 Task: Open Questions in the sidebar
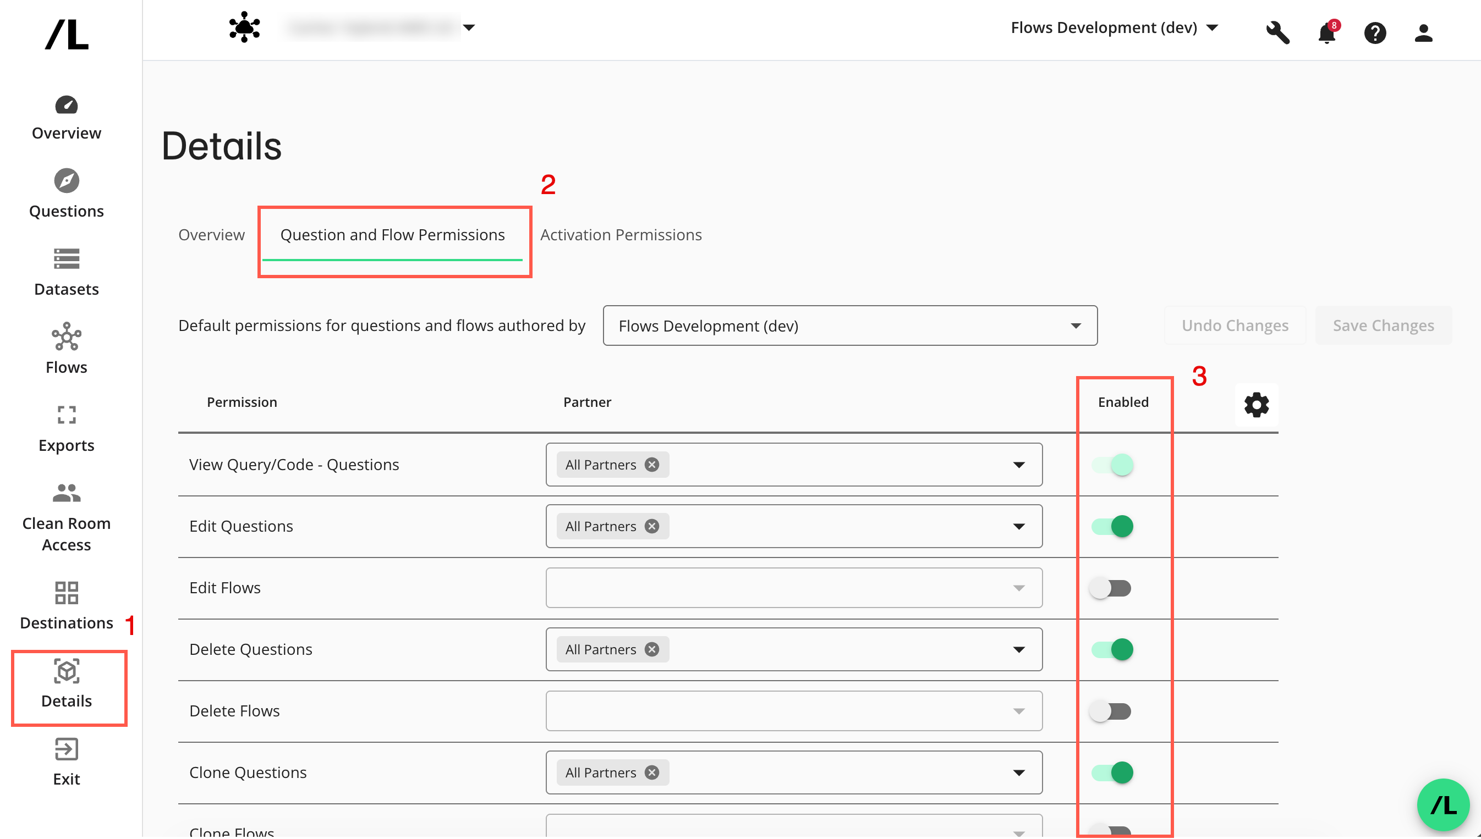(x=67, y=194)
